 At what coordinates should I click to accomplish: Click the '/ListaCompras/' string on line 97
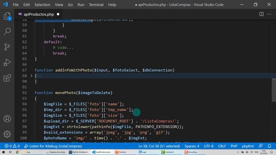pos(158,121)
